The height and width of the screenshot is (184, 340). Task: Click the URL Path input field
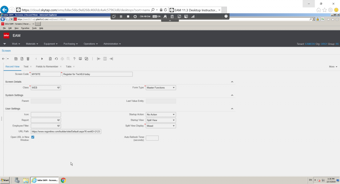point(66,131)
